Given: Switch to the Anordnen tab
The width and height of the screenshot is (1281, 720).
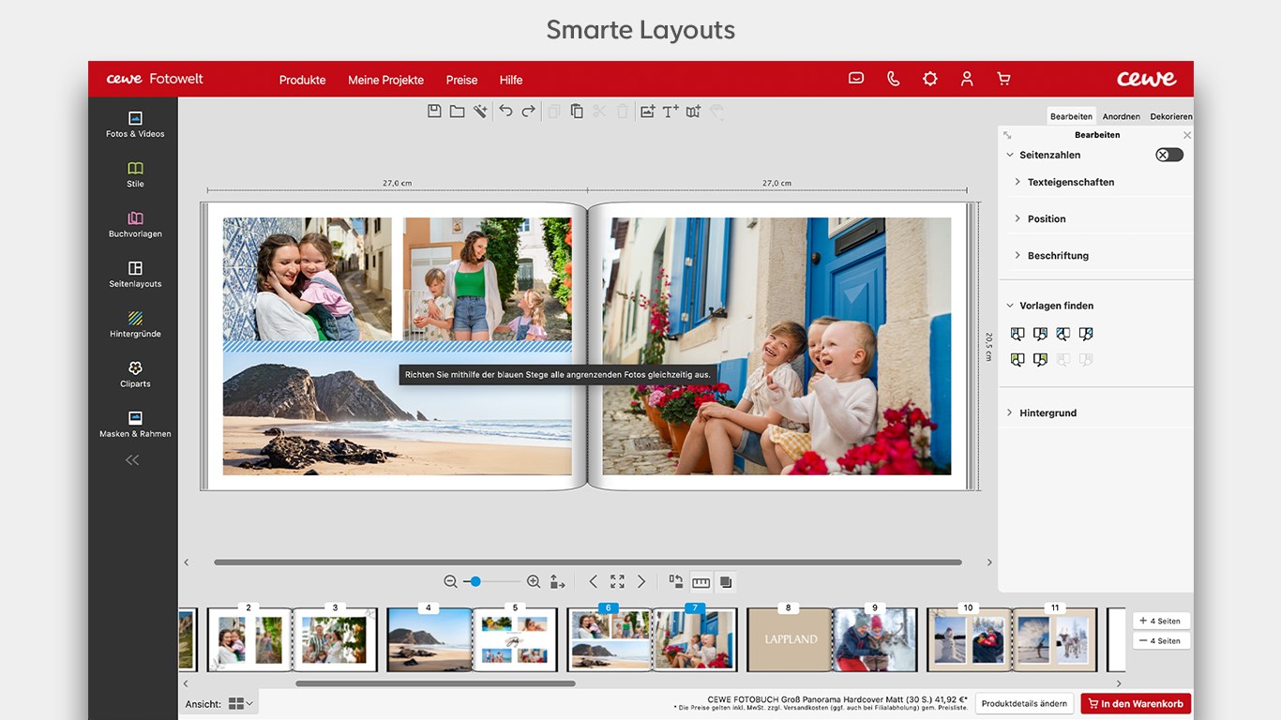Looking at the screenshot, I should [1121, 116].
